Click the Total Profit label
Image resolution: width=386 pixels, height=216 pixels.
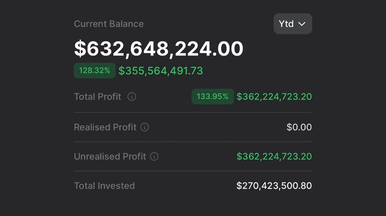(x=97, y=97)
